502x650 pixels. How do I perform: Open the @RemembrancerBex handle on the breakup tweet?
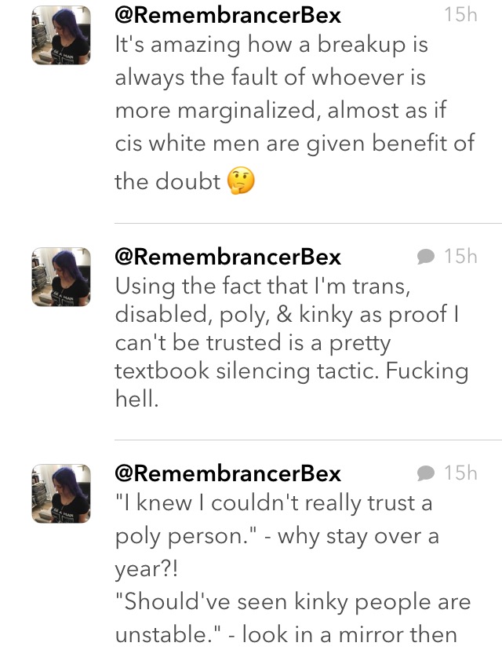[227, 16]
